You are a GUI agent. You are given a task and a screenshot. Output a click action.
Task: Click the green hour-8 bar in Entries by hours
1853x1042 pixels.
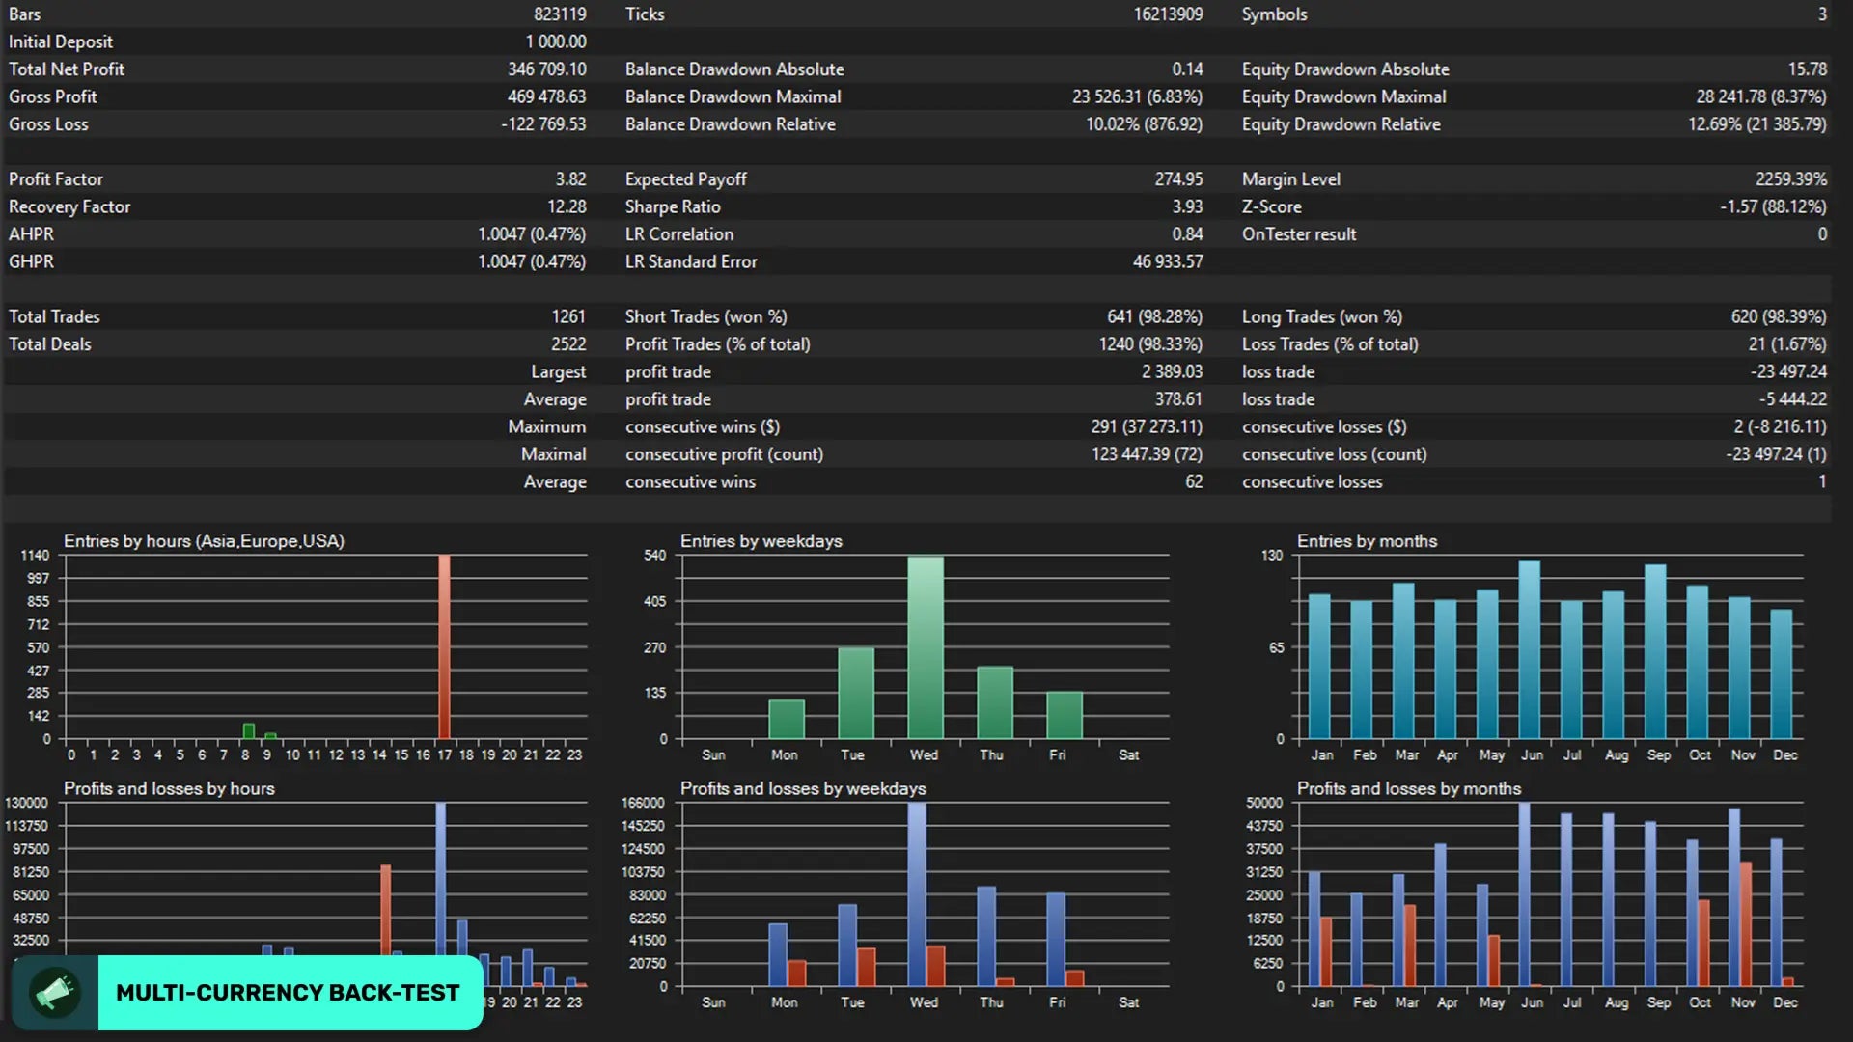pos(249,731)
